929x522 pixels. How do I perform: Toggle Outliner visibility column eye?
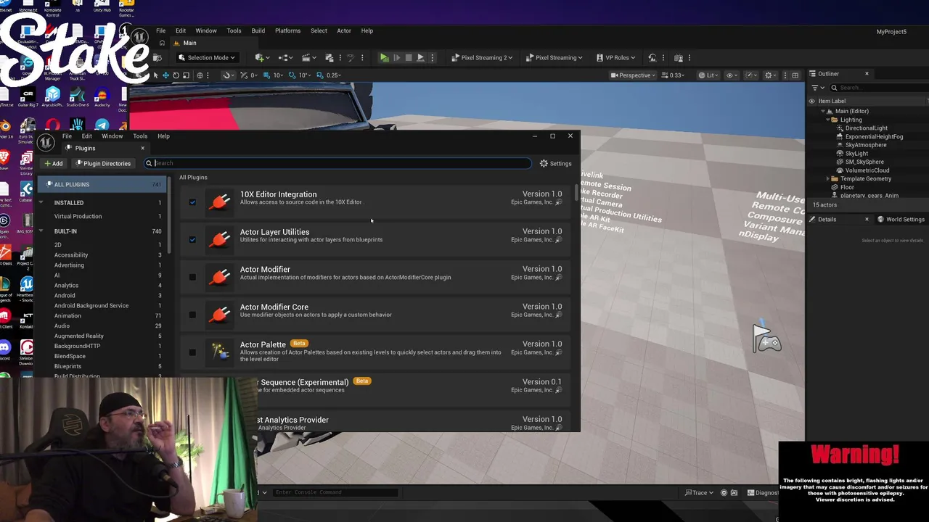(812, 101)
